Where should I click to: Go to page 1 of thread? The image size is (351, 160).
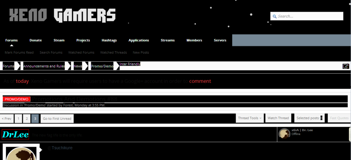tap(18, 119)
